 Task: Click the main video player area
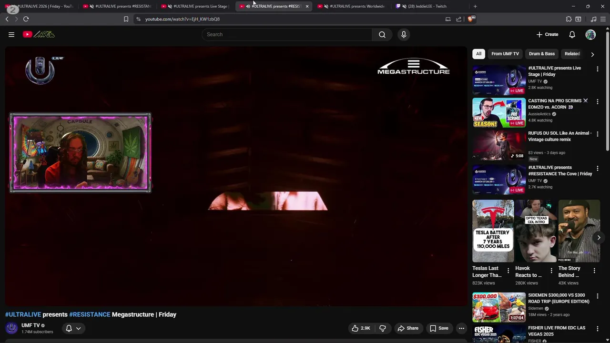236,176
